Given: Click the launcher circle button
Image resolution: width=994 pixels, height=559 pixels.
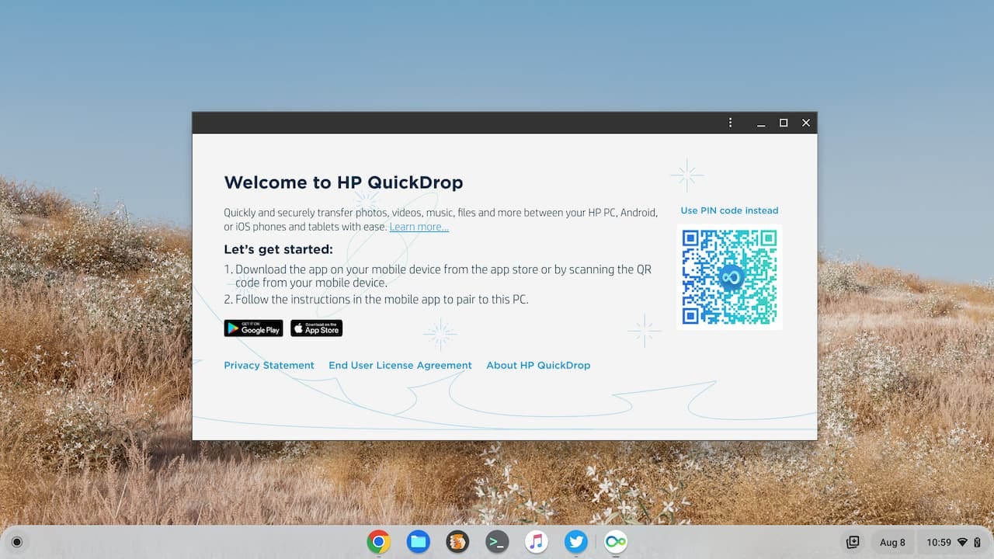Looking at the screenshot, I should pos(17,542).
